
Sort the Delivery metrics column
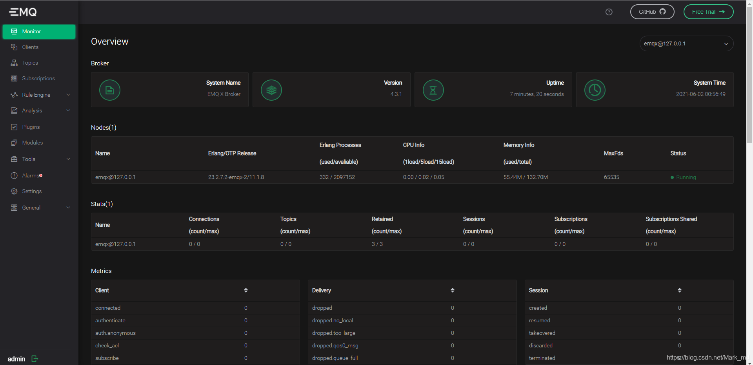click(x=453, y=290)
